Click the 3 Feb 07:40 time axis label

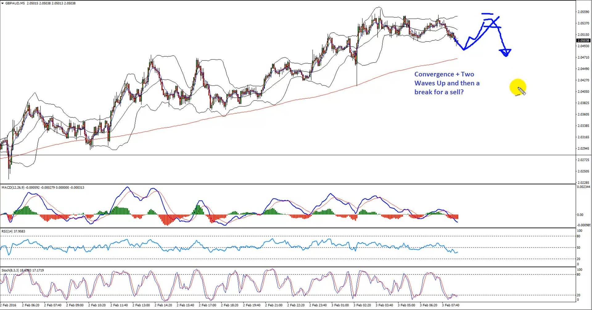point(450,305)
